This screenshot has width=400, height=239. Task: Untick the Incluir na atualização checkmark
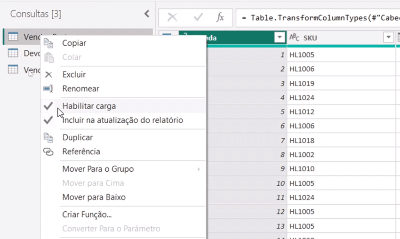48,120
